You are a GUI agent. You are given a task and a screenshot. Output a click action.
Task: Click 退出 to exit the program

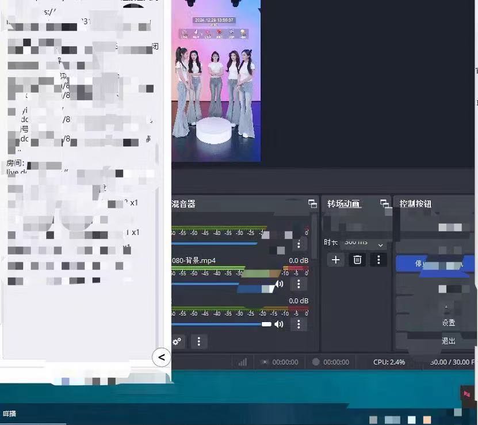point(449,341)
